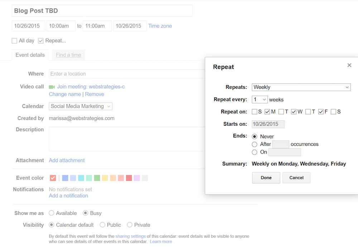This screenshot has width=358, height=249.
Task: Set visibility to Public
Action: point(102,225)
